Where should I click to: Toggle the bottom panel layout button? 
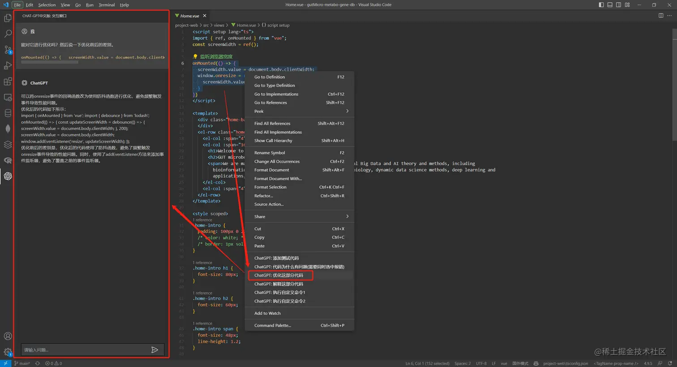(610, 5)
